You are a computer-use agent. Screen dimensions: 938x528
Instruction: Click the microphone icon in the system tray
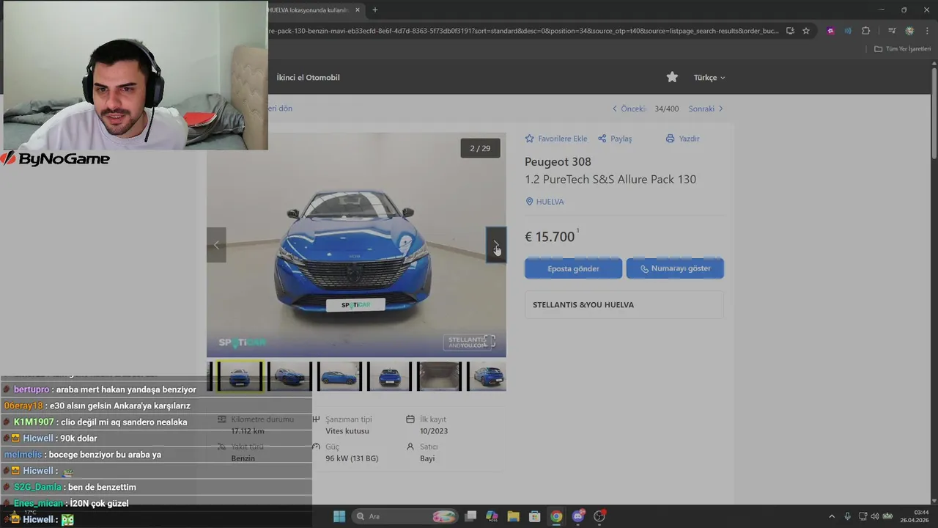point(848,516)
